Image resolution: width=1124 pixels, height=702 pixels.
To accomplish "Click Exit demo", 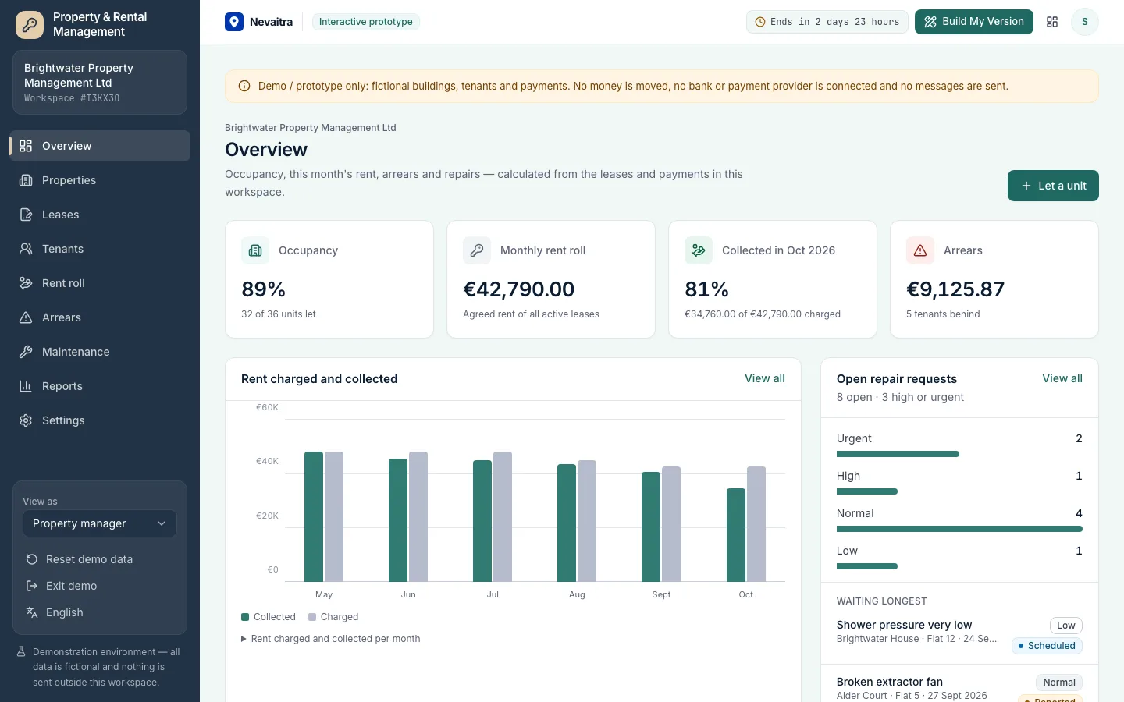I will (x=100, y=586).
